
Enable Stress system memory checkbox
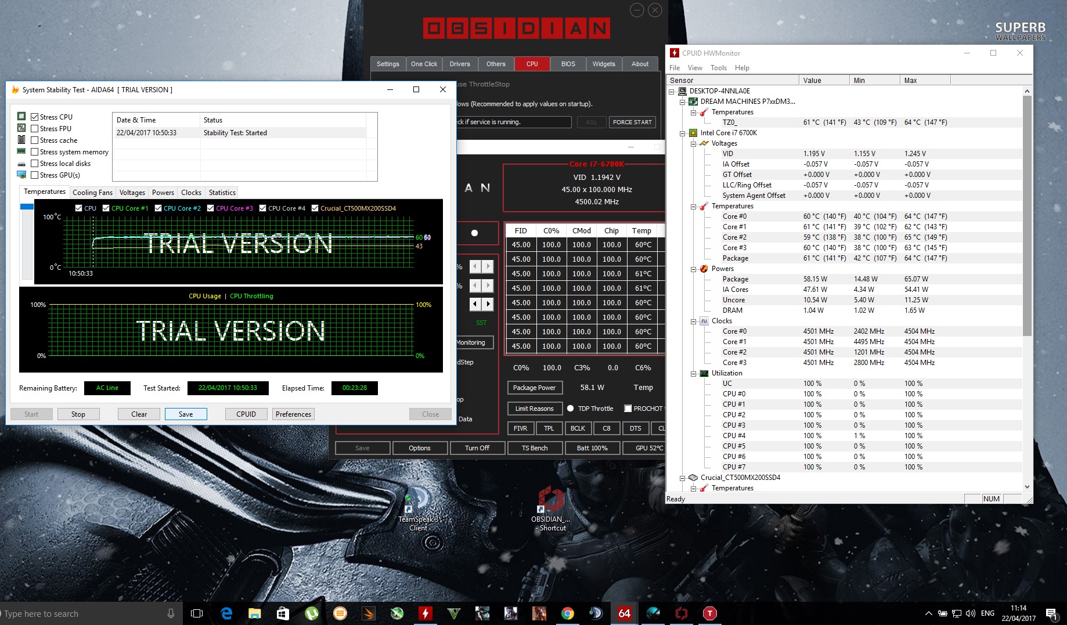pyautogui.click(x=35, y=151)
